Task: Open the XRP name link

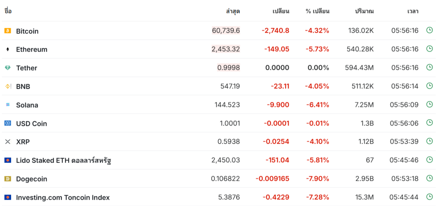Action: coord(23,142)
